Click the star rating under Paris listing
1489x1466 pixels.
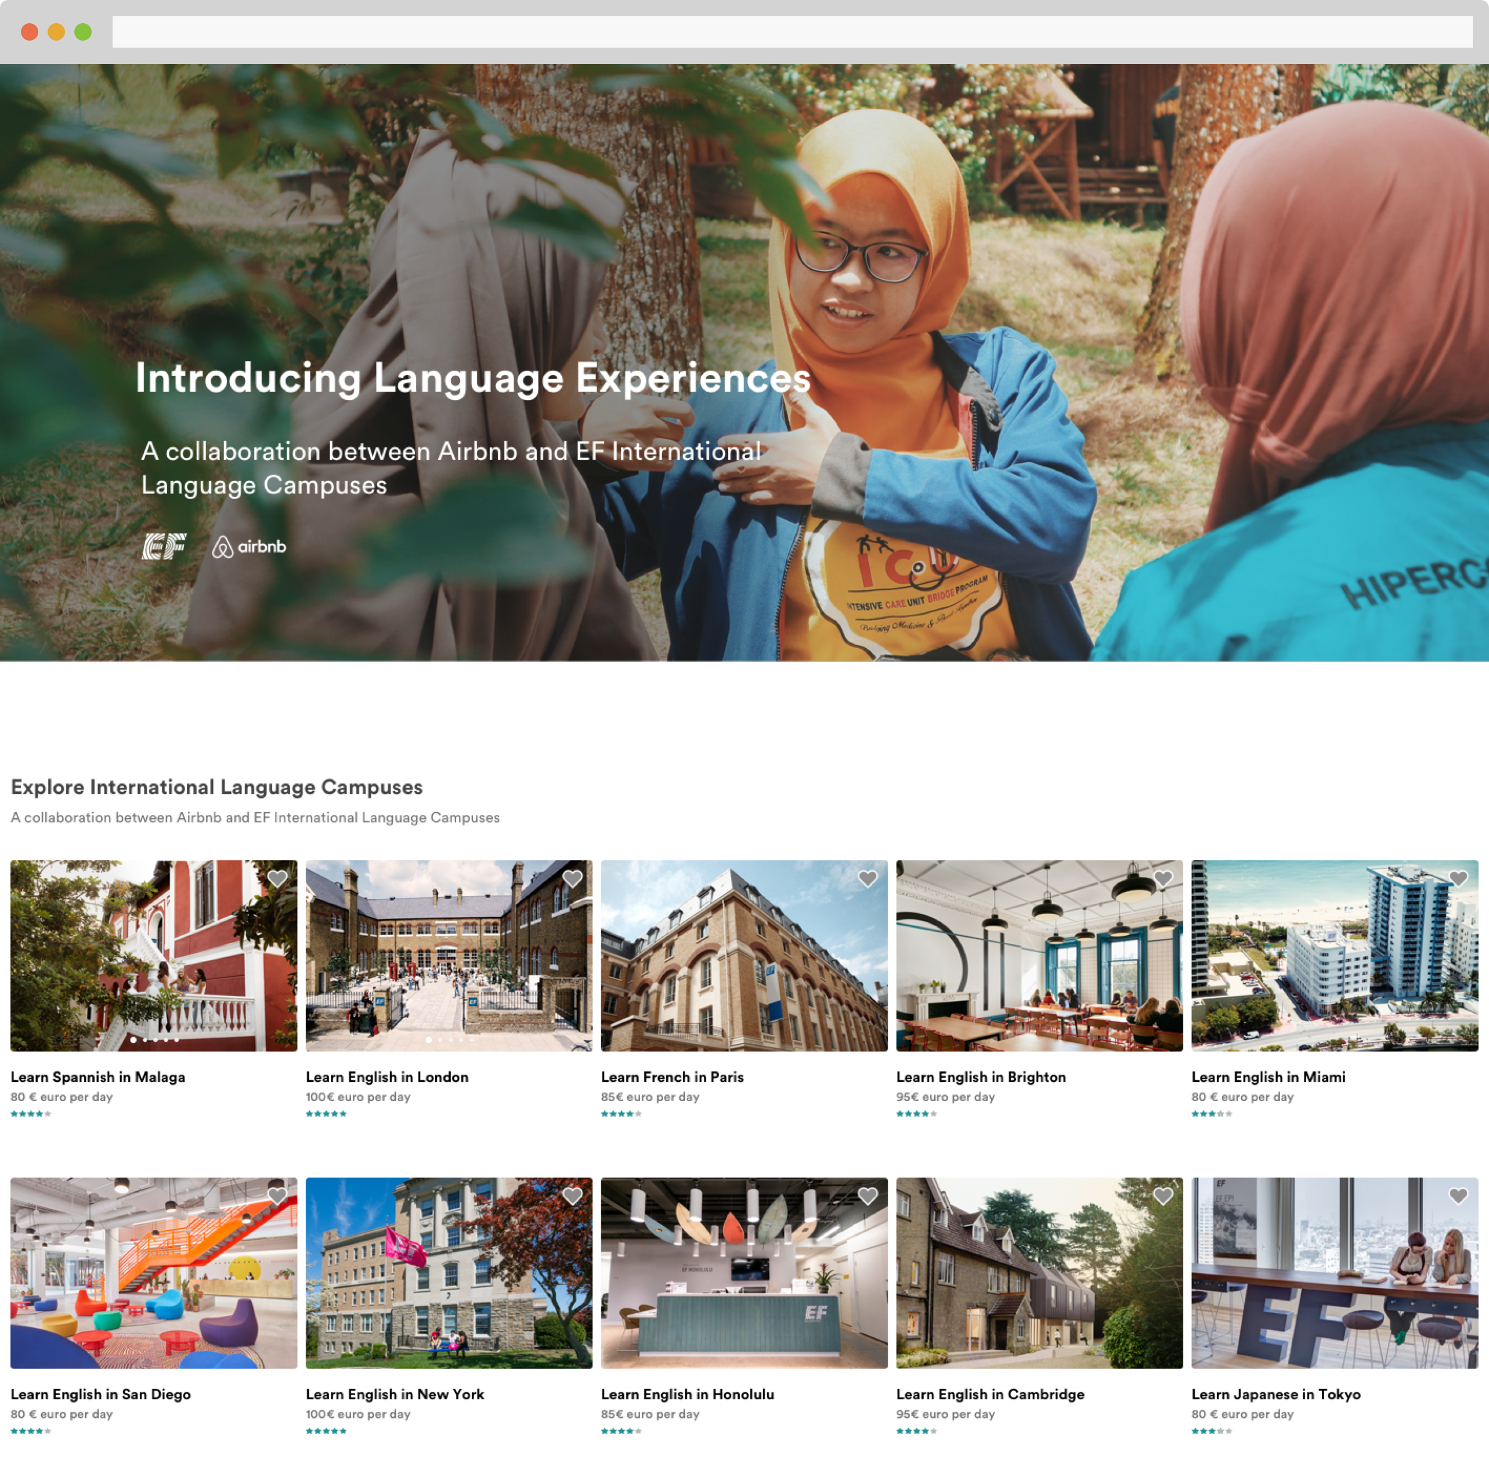621,1113
